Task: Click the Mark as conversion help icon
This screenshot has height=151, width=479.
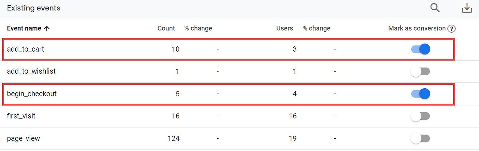Action: coord(452,29)
